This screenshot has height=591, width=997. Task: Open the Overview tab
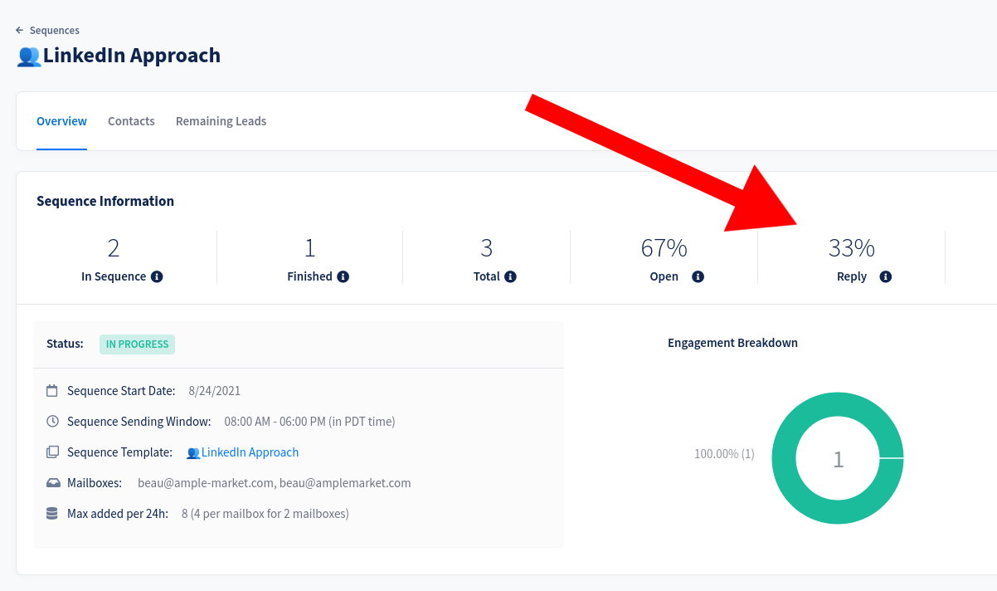click(61, 121)
